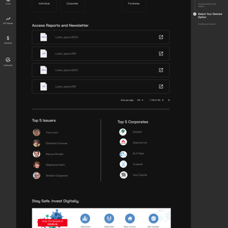Select corporate name InvestaX
This screenshot has height=228, width=228.
[138, 164]
